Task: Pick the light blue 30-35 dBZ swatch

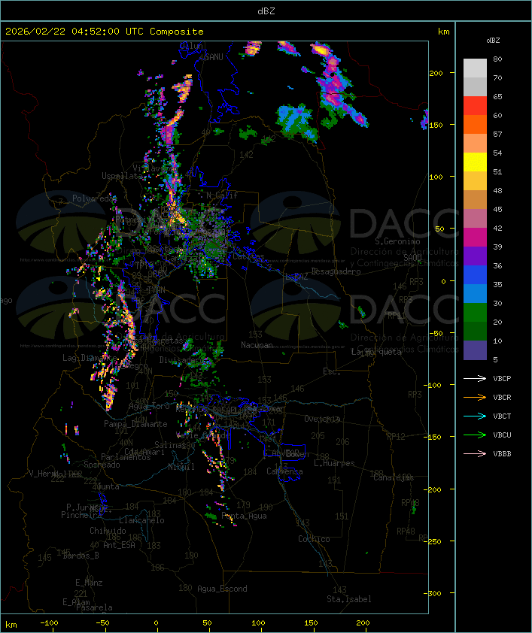Action: click(475, 294)
